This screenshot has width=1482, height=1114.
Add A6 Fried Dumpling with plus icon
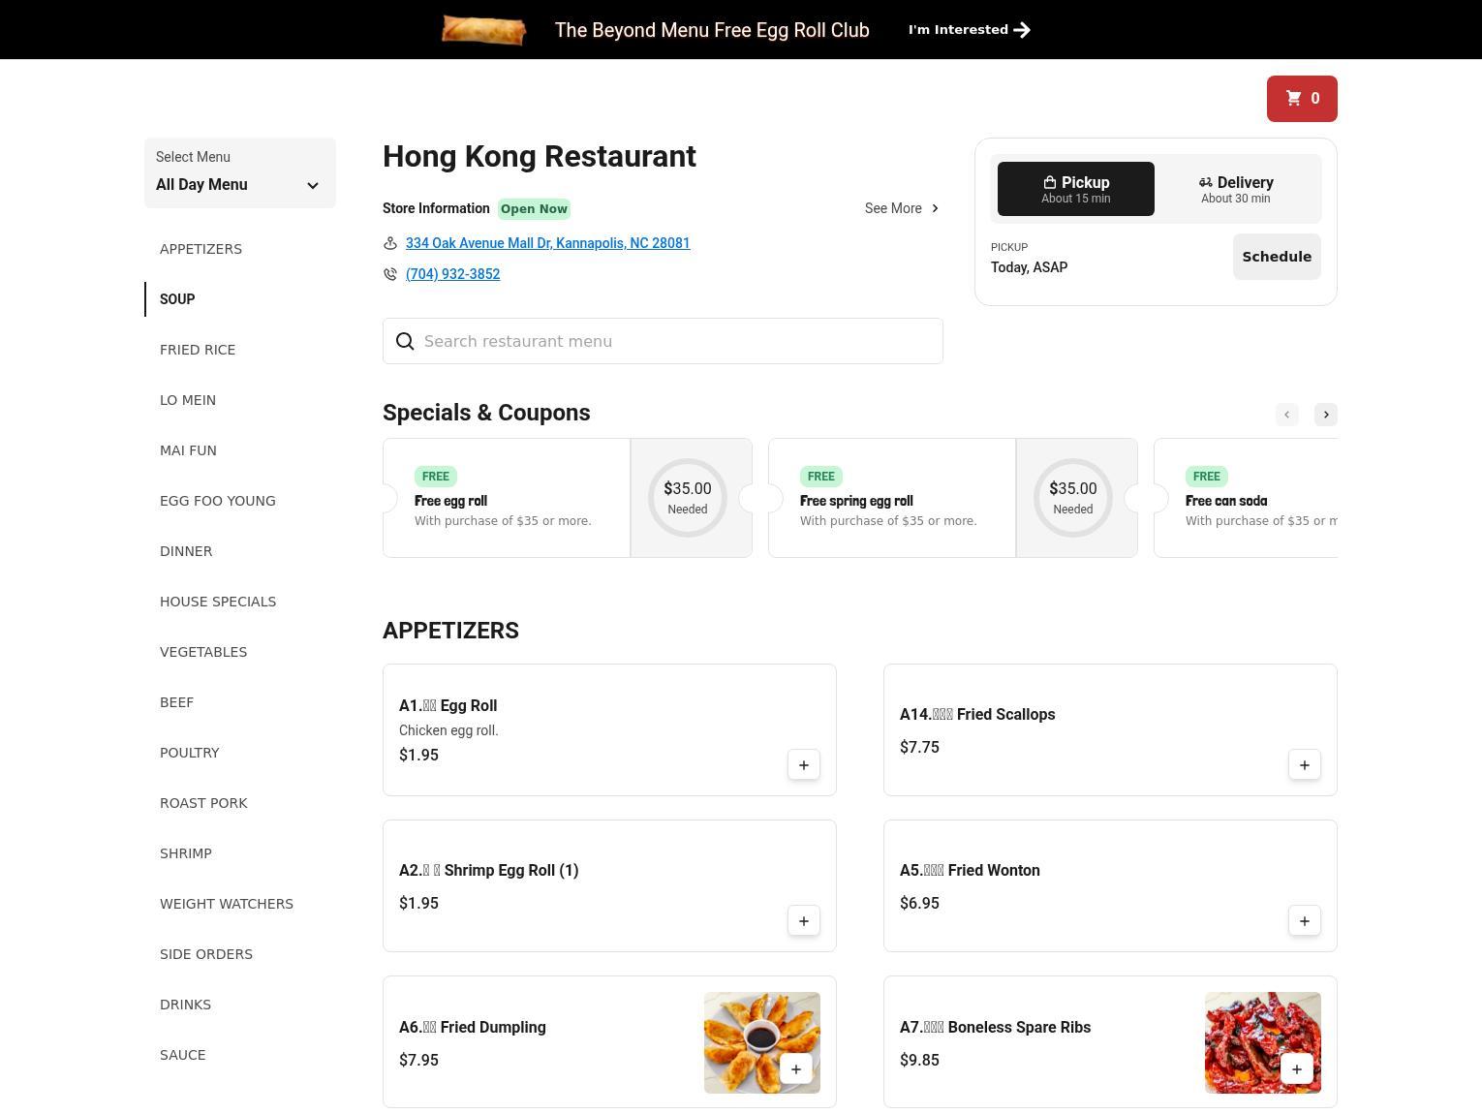795,1069
